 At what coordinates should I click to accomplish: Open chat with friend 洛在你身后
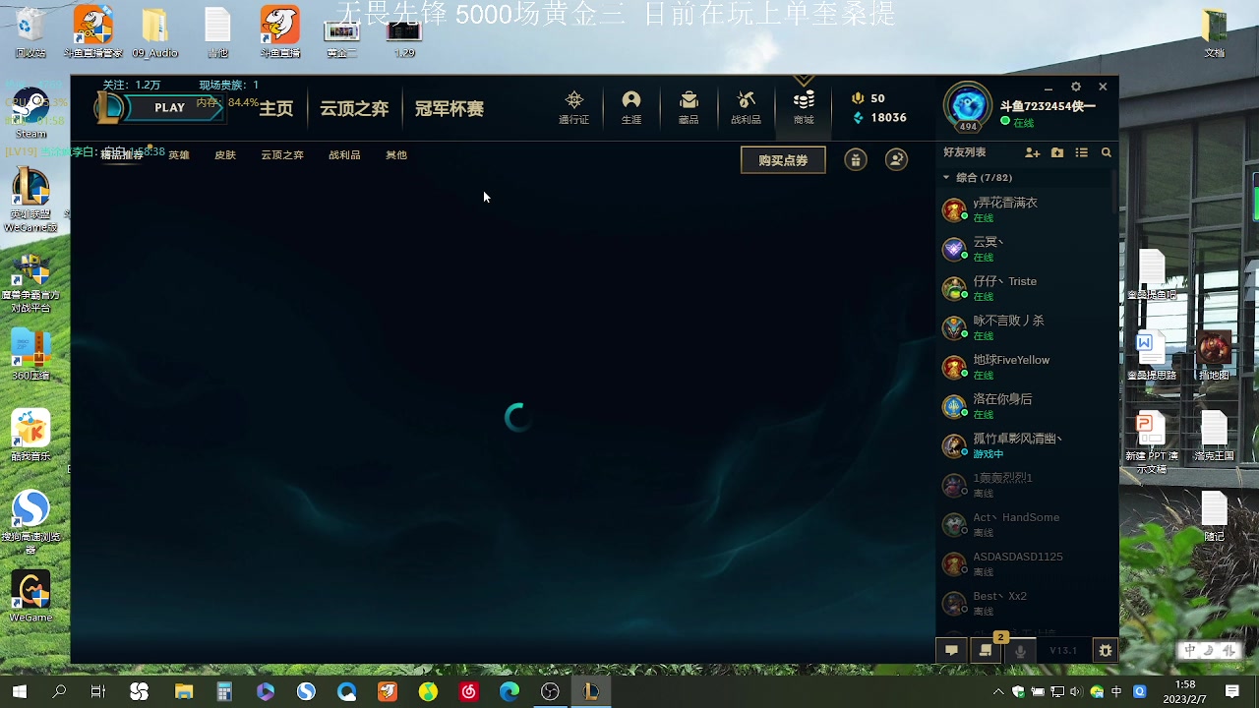point(1023,406)
